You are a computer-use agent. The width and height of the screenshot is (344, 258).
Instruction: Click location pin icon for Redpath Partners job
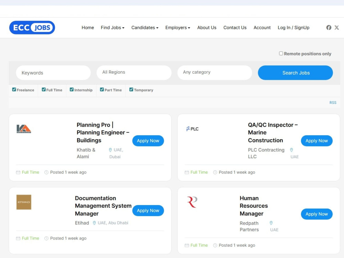pyautogui.click(x=271, y=223)
